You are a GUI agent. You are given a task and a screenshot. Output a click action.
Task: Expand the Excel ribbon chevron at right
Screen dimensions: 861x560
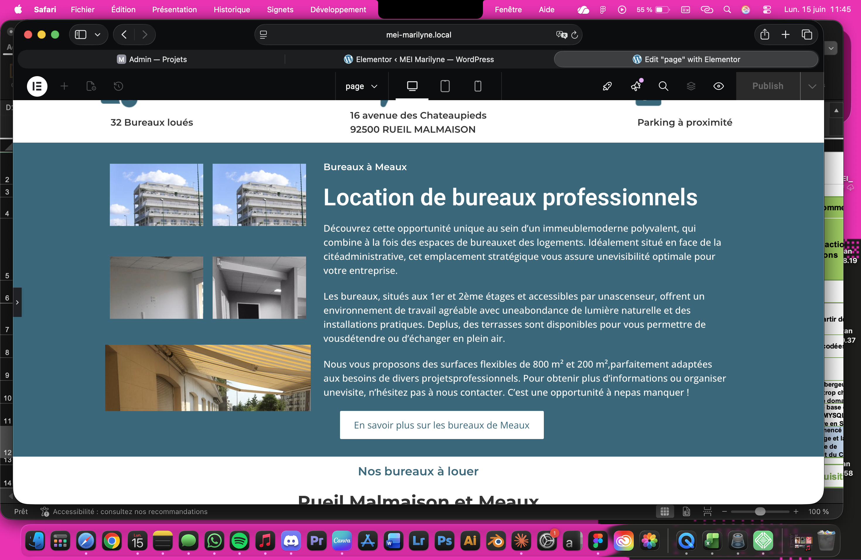(x=831, y=49)
